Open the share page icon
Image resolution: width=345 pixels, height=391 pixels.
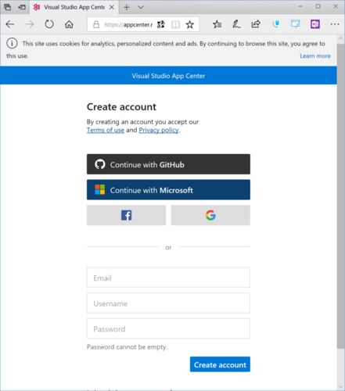click(x=256, y=24)
